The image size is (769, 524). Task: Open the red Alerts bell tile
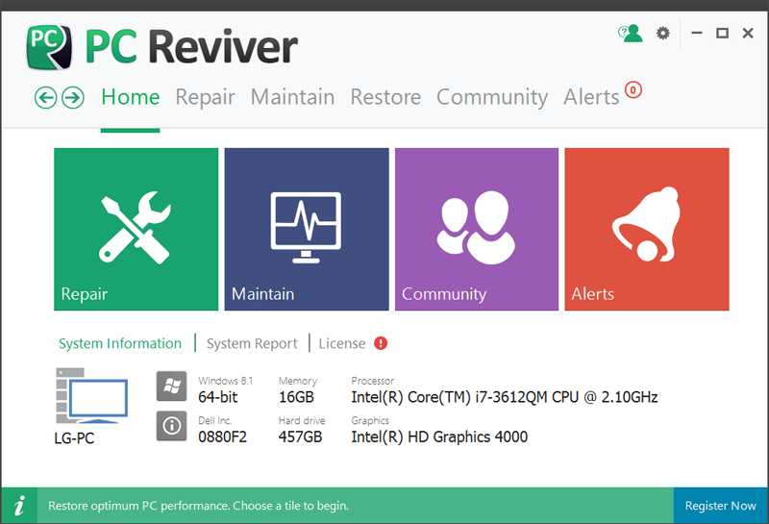(647, 229)
